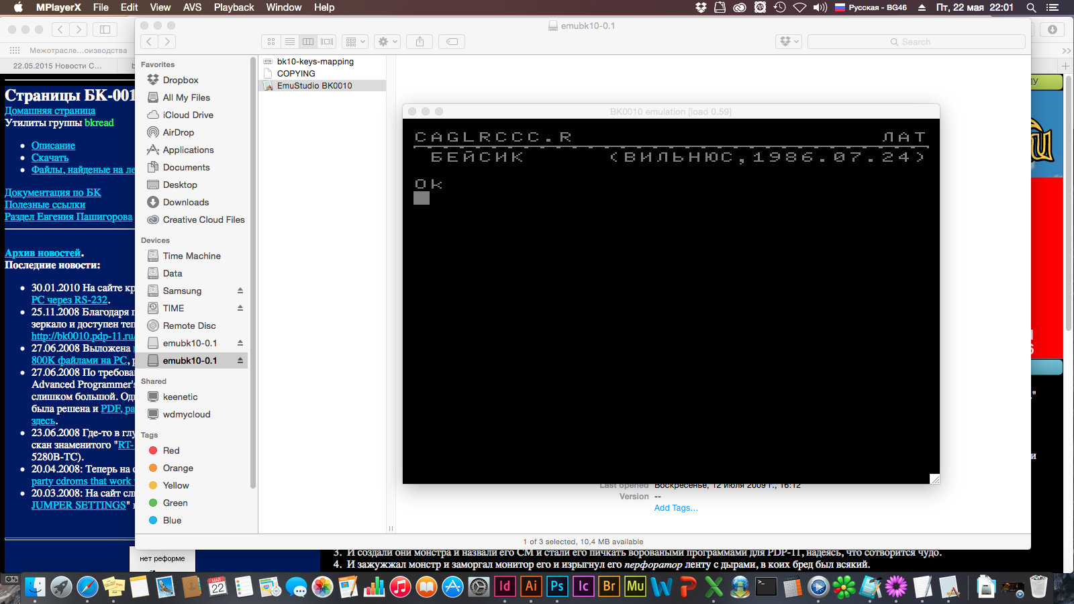
Task: Select wdmycloud shared computer
Action: (187, 414)
